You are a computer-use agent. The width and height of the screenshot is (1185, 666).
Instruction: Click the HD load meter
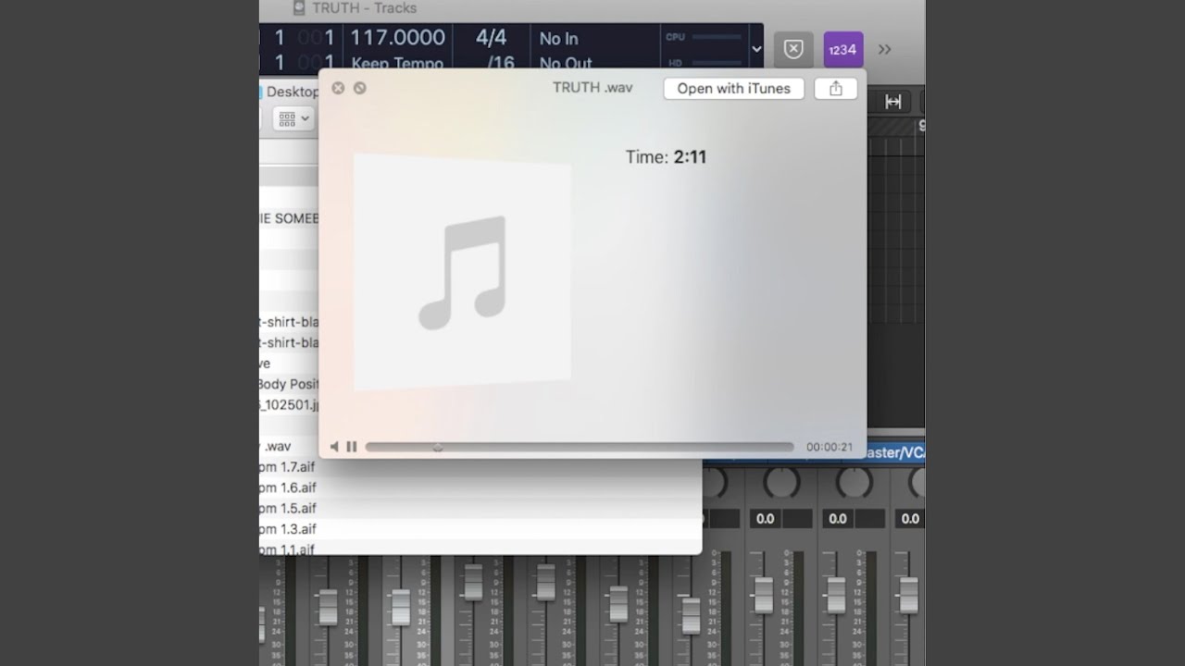[x=705, y=63]
